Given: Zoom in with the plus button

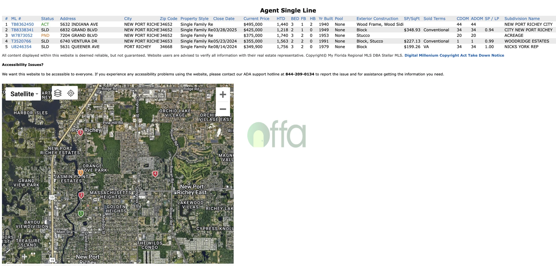Looking at the screenshot, I should click(223, 95).
